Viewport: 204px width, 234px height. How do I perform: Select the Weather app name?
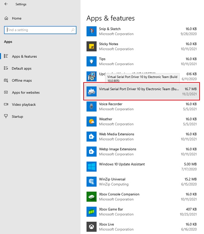(105, 119)
